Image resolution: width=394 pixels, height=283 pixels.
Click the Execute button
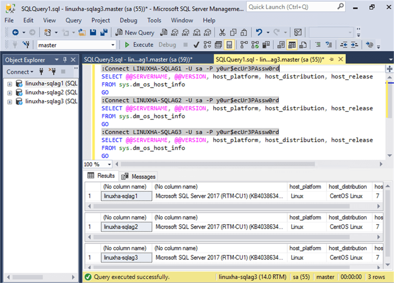[138, 45]
